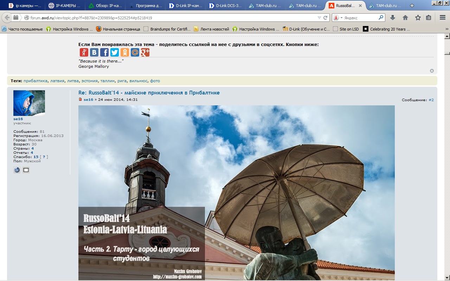Open post title "Re: RussoBalt'14" link
Screen dimensions: 450x281
[x=149, y=93]
